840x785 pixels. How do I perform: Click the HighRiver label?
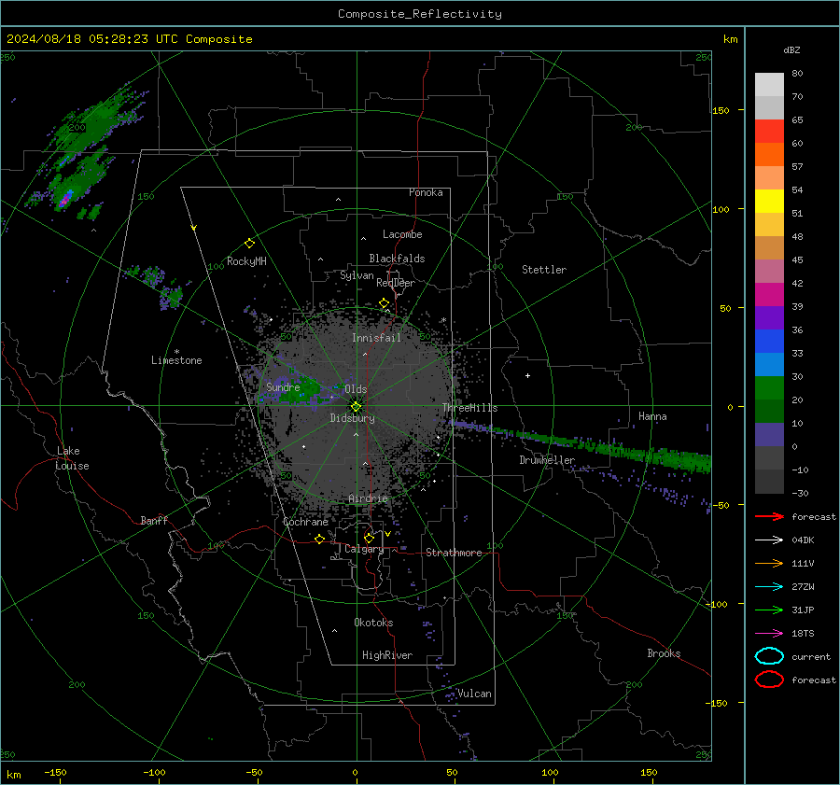(387, 655)
